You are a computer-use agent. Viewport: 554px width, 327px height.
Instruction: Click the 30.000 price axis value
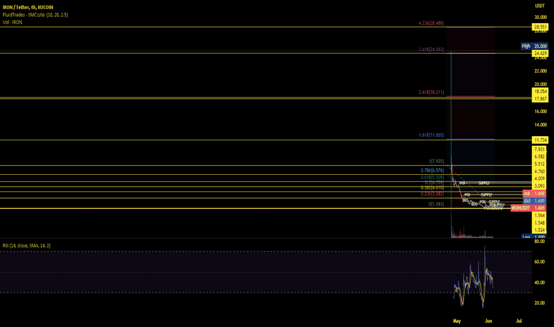point(540,17)
